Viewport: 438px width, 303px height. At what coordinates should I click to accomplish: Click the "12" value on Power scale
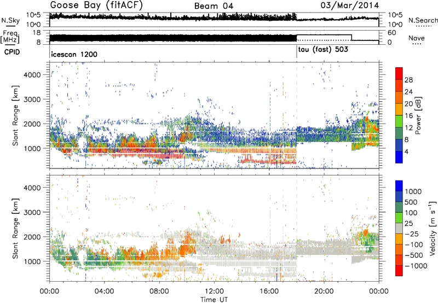coord(408,128)
